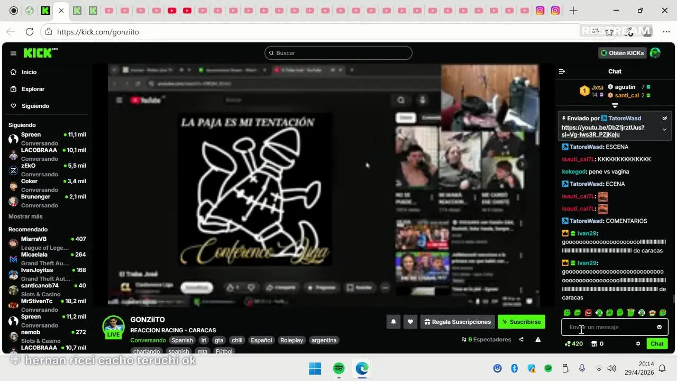The image size is (677, 381).
Task: Select the Roleplay tag
Action: tap(291, 340)
